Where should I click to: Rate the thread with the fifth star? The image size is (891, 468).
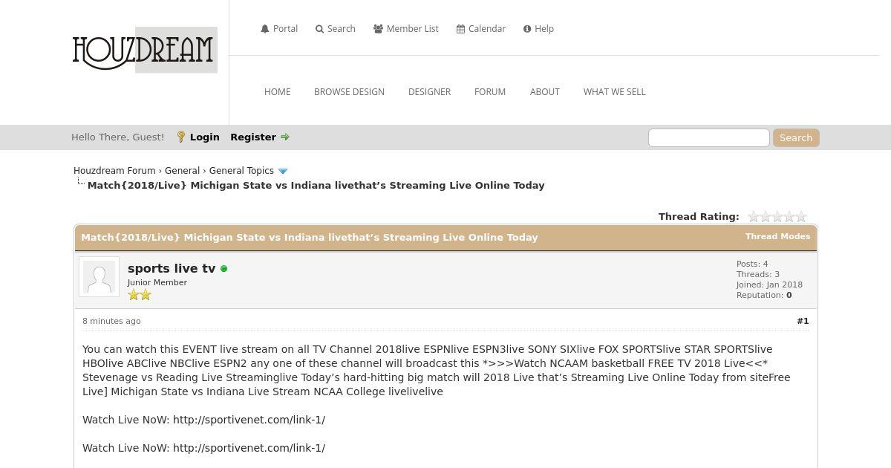coord(801,217)
